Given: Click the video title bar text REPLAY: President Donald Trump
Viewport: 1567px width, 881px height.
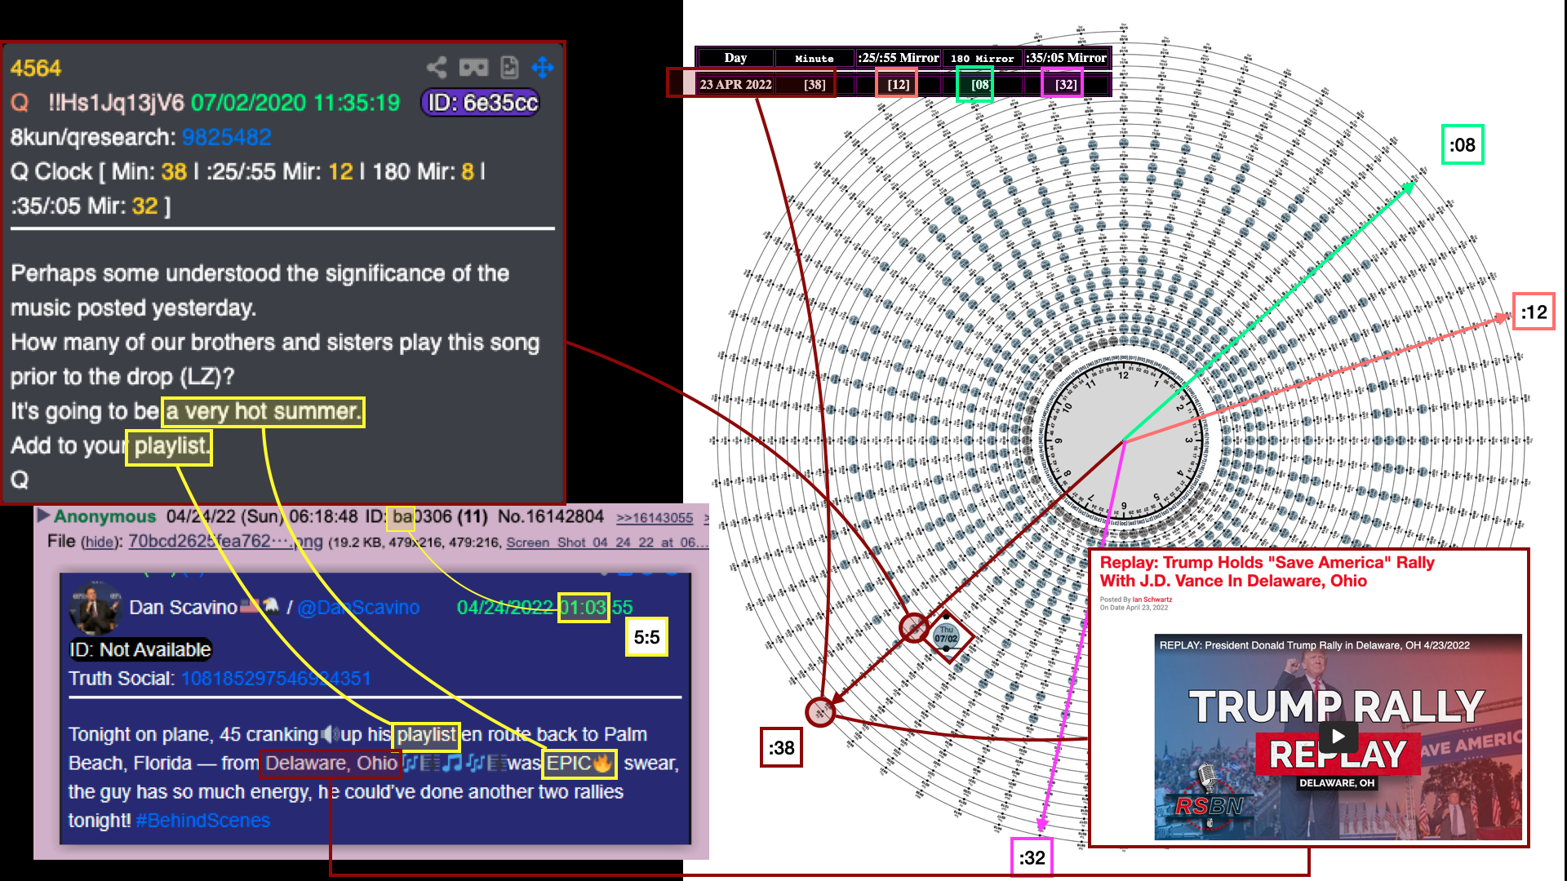Looking at the screenshot, I should point(1314,645).
